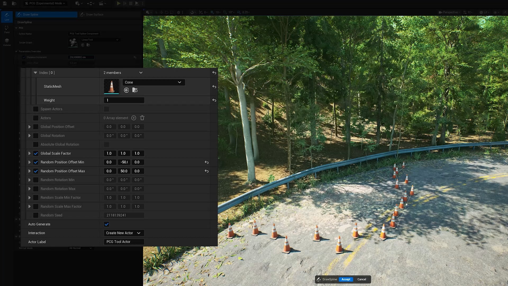Open the StaticMesh Cone dropdown
Image resolution: width=508 pixels, height=286 pixels.
coord(153,82)
